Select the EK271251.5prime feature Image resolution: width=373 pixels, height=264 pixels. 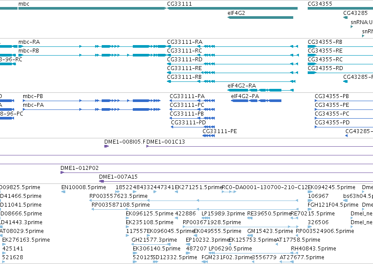(176, 192)
